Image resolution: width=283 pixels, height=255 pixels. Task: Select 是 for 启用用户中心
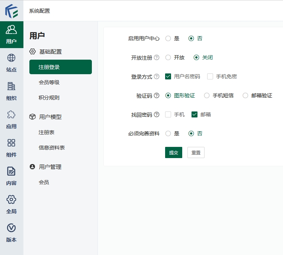168,38
